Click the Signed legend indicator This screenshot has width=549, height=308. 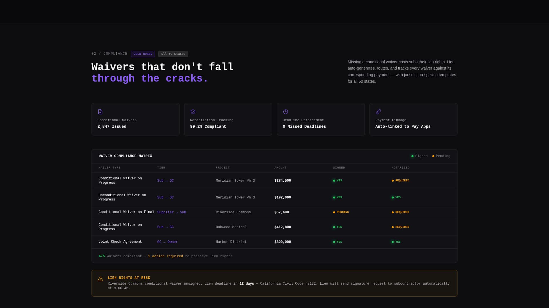pyautogui.click(x=419, y=156)
